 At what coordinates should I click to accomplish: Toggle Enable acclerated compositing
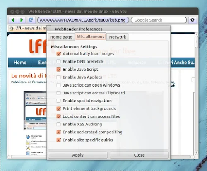tap(59, 132)
